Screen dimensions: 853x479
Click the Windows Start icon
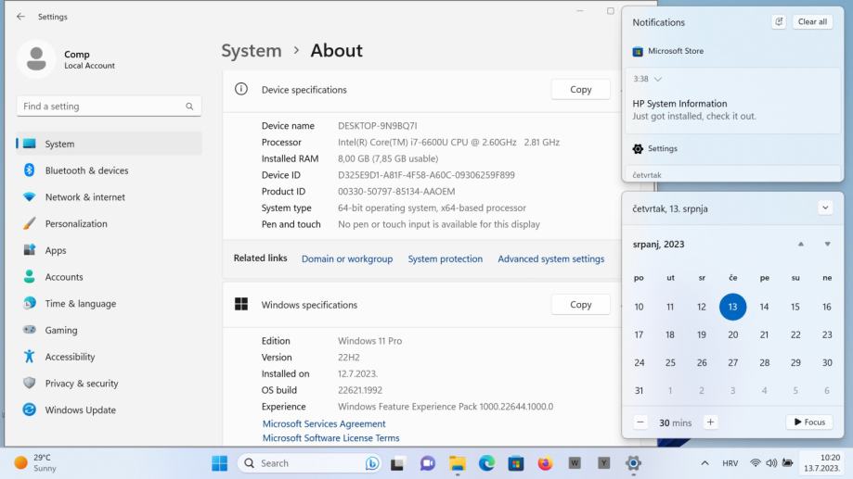pyautogui.click(x=220, y=463)
